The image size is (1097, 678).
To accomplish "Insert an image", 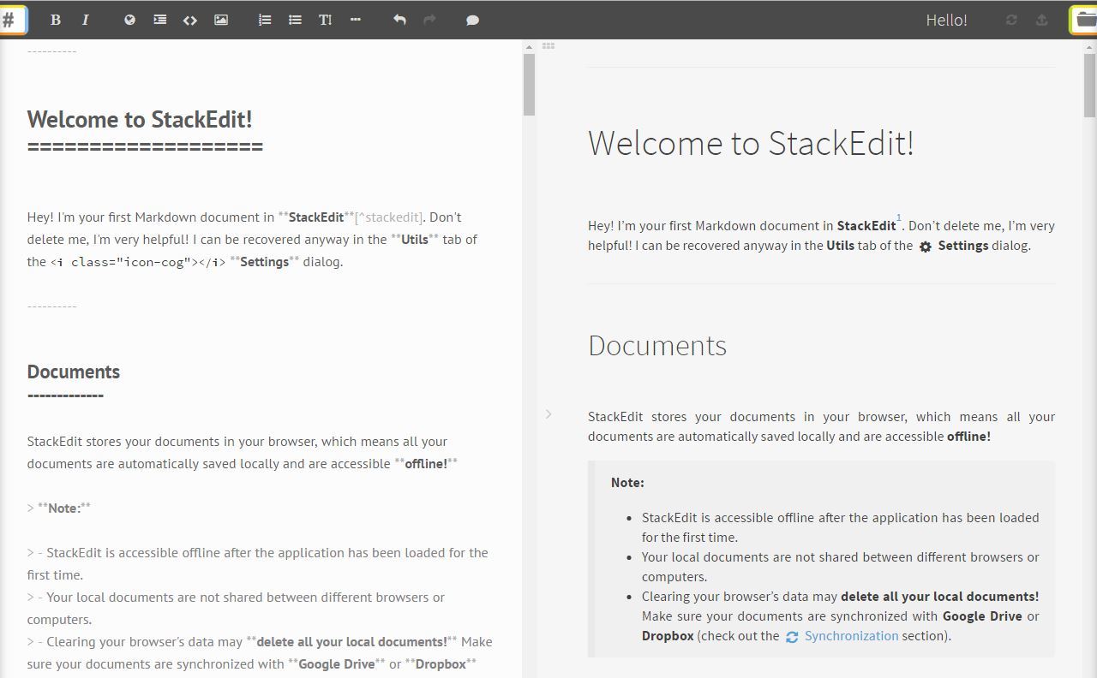I will coord(221,20).
